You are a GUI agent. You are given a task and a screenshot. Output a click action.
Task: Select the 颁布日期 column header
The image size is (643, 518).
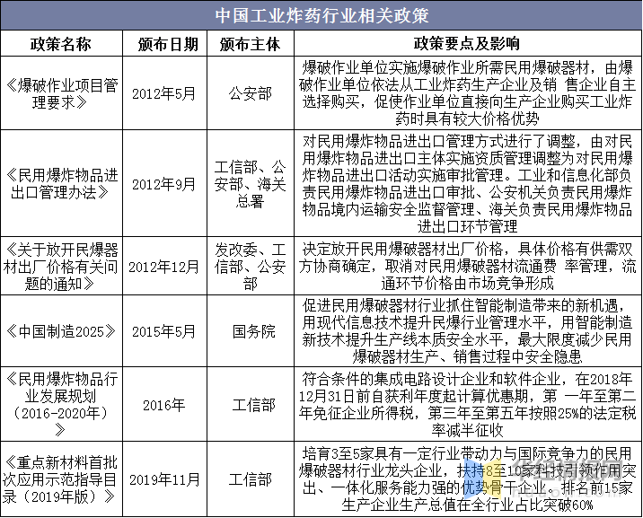168,44
